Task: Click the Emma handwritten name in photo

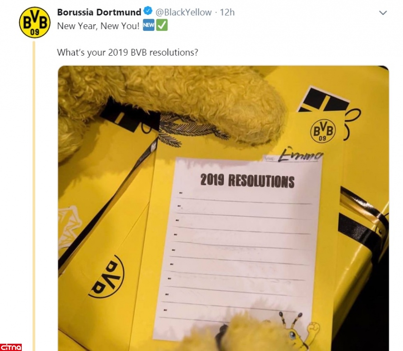Action: pos(300,154)
